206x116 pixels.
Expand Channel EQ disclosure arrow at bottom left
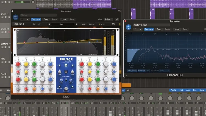(x=126, y=76)
